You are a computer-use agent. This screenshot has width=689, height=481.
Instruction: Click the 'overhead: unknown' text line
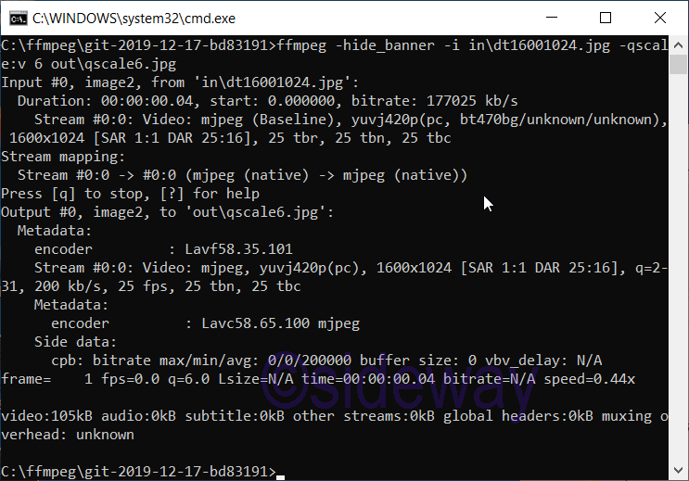pyautogui.click(x=68, y=435)
